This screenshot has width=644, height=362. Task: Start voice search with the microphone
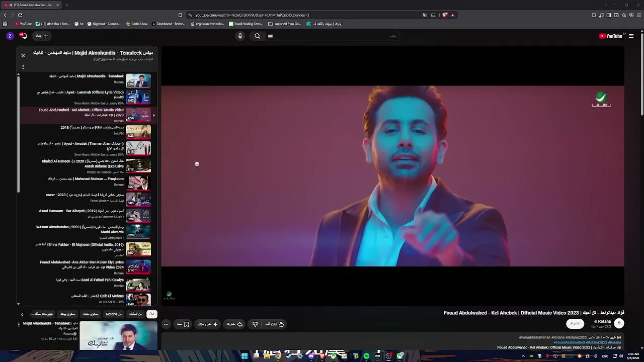[x=240, y=36]
